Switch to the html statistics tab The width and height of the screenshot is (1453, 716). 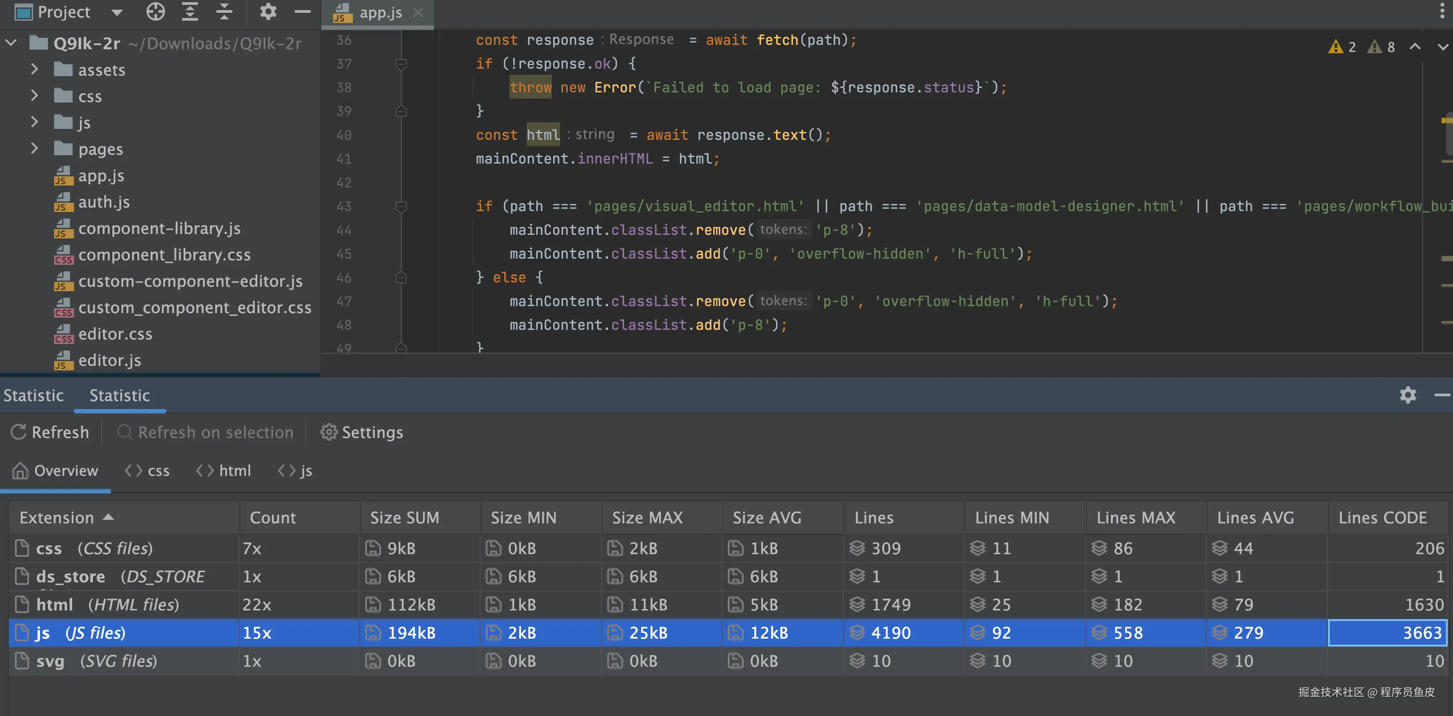click(x=224, y=470)
